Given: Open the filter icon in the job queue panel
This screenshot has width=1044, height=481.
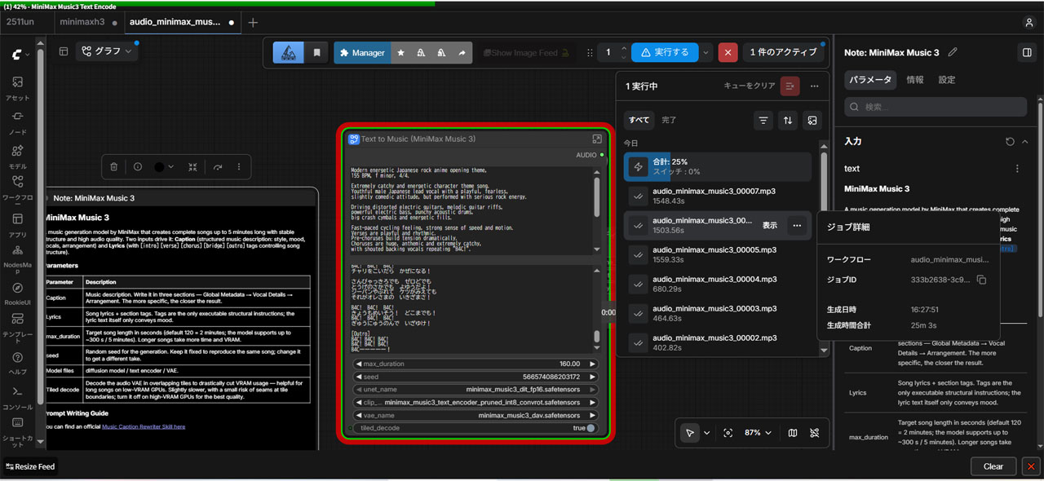Looking at the screenshot, I should click(763, 120).
